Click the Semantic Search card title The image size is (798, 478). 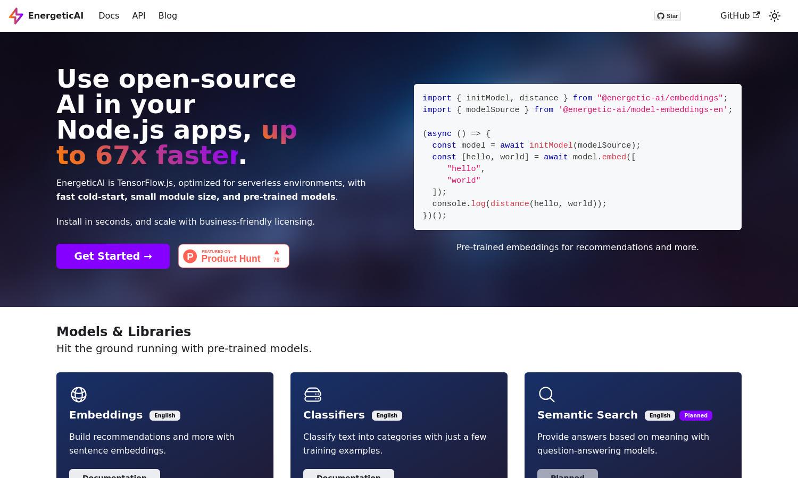(x=587, y=415)
